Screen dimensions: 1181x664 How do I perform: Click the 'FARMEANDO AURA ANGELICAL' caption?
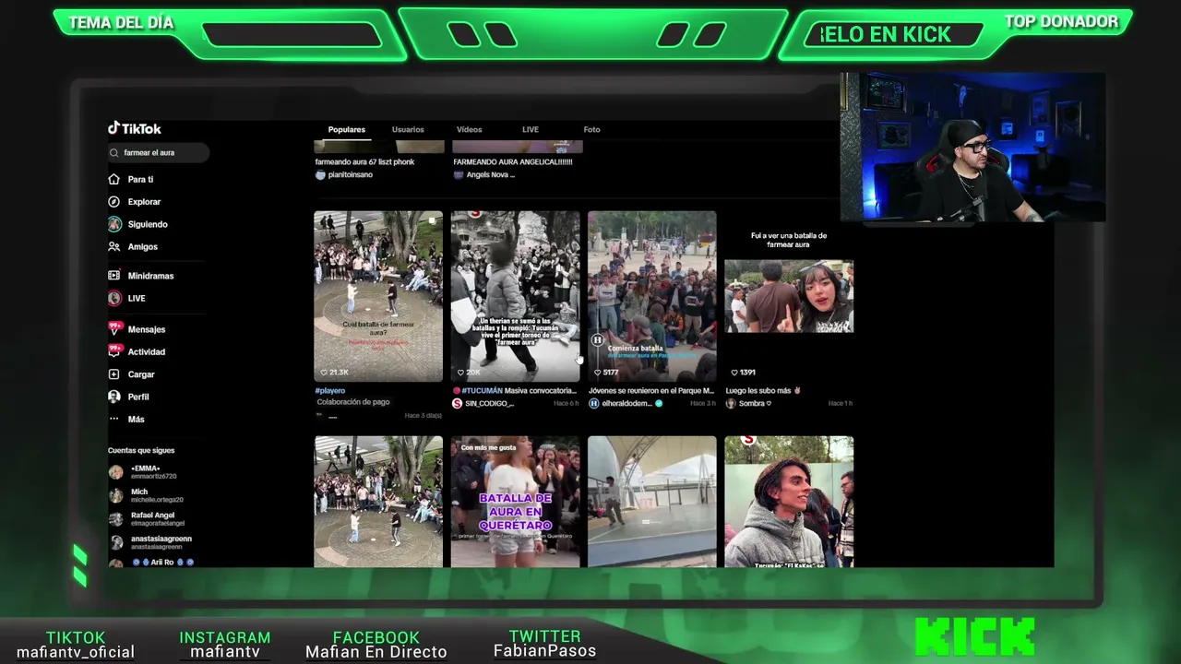point(513,162)
